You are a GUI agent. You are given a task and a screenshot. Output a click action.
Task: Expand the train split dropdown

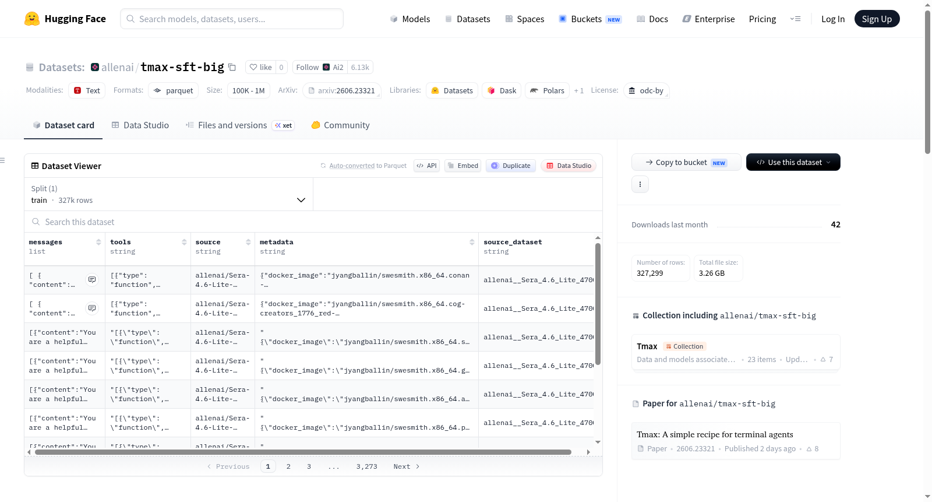coord(168,194)
